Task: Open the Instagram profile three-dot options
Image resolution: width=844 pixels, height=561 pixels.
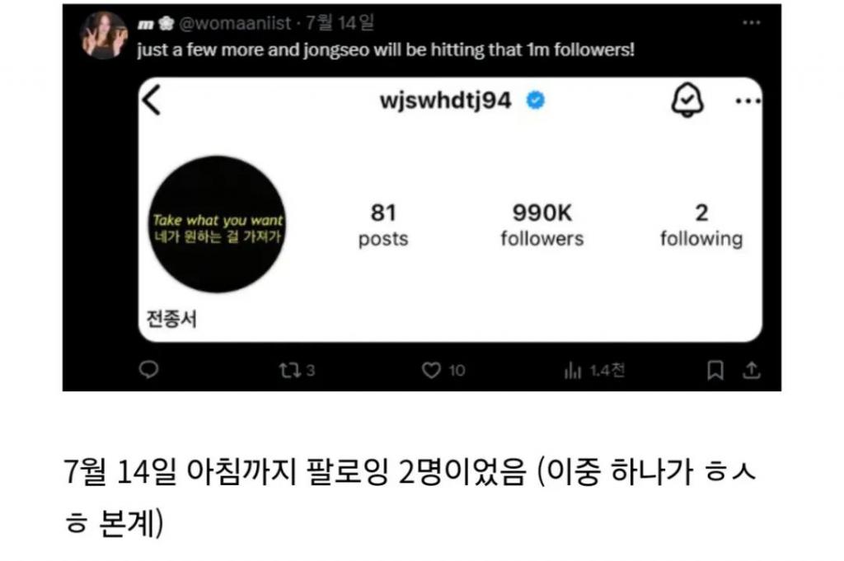Action: click(x=748, y=101)
